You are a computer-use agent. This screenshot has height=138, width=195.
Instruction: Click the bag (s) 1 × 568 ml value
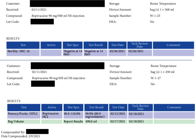[163, 10]
